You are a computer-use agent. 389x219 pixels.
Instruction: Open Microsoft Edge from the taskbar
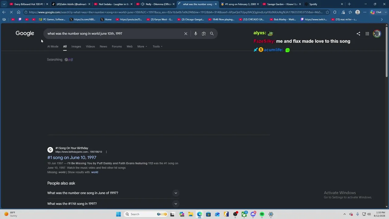[x=199, y=214]
